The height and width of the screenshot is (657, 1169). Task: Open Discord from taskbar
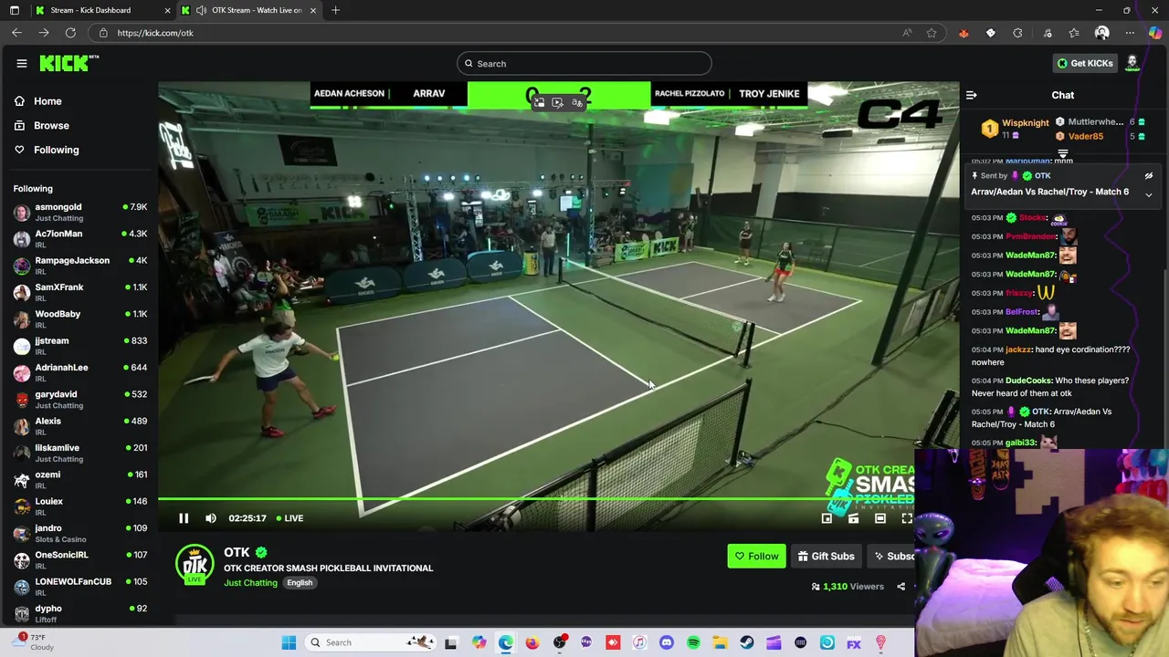point(666,642)
